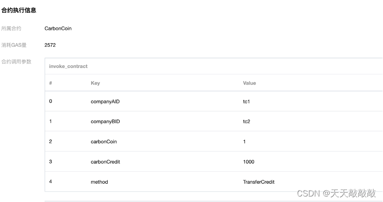Click the 合约执行信息 section heading

(x=19, y=10)
